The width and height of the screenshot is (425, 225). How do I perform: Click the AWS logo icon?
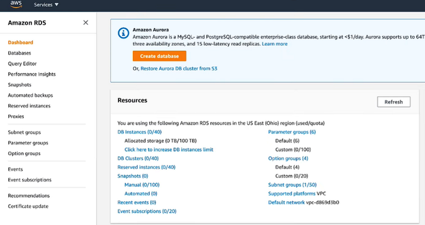(x=15, y=4)
